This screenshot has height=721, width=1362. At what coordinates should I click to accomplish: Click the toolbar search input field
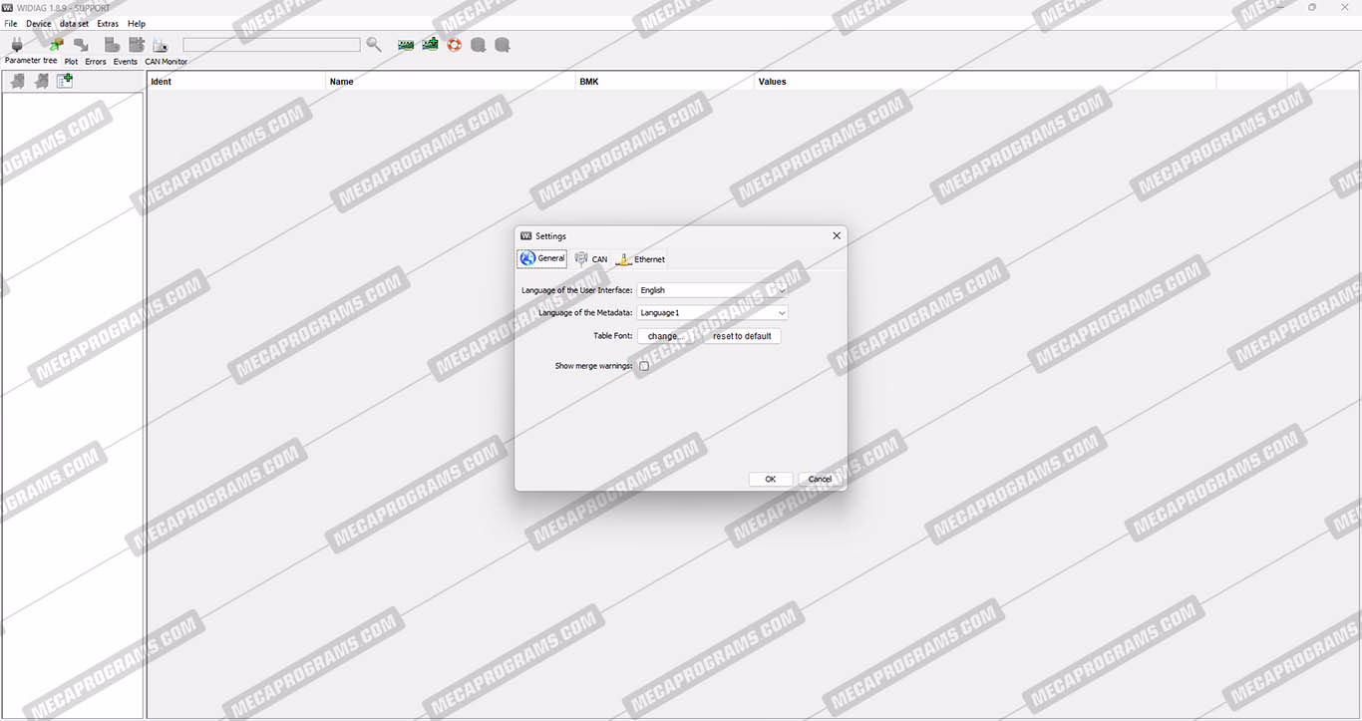[x=271, y=45]
